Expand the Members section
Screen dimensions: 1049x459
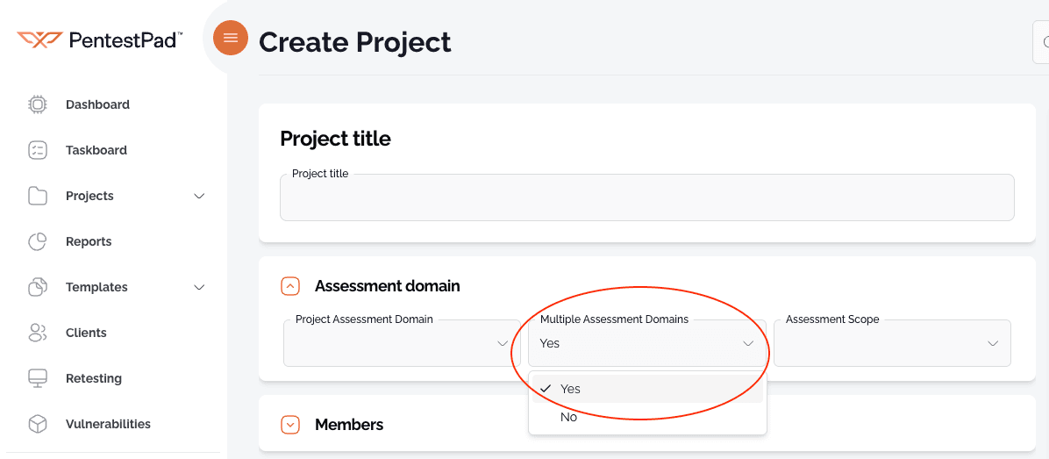pos(289,424)
